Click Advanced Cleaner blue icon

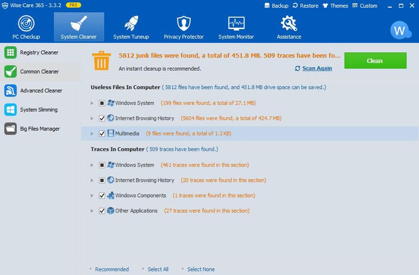coord(10,90)
